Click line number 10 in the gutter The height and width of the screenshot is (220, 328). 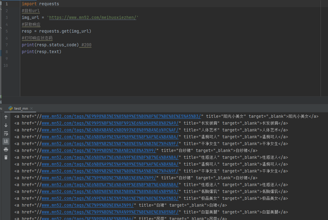(6, 66)
